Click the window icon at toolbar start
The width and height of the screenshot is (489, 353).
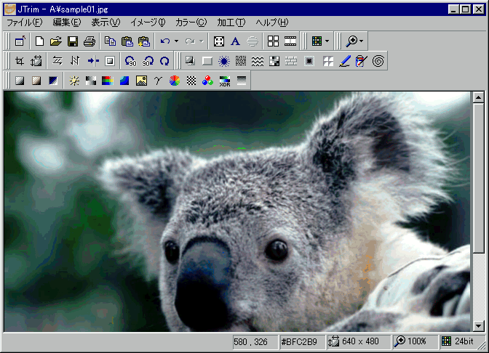[x=20, y=41]
